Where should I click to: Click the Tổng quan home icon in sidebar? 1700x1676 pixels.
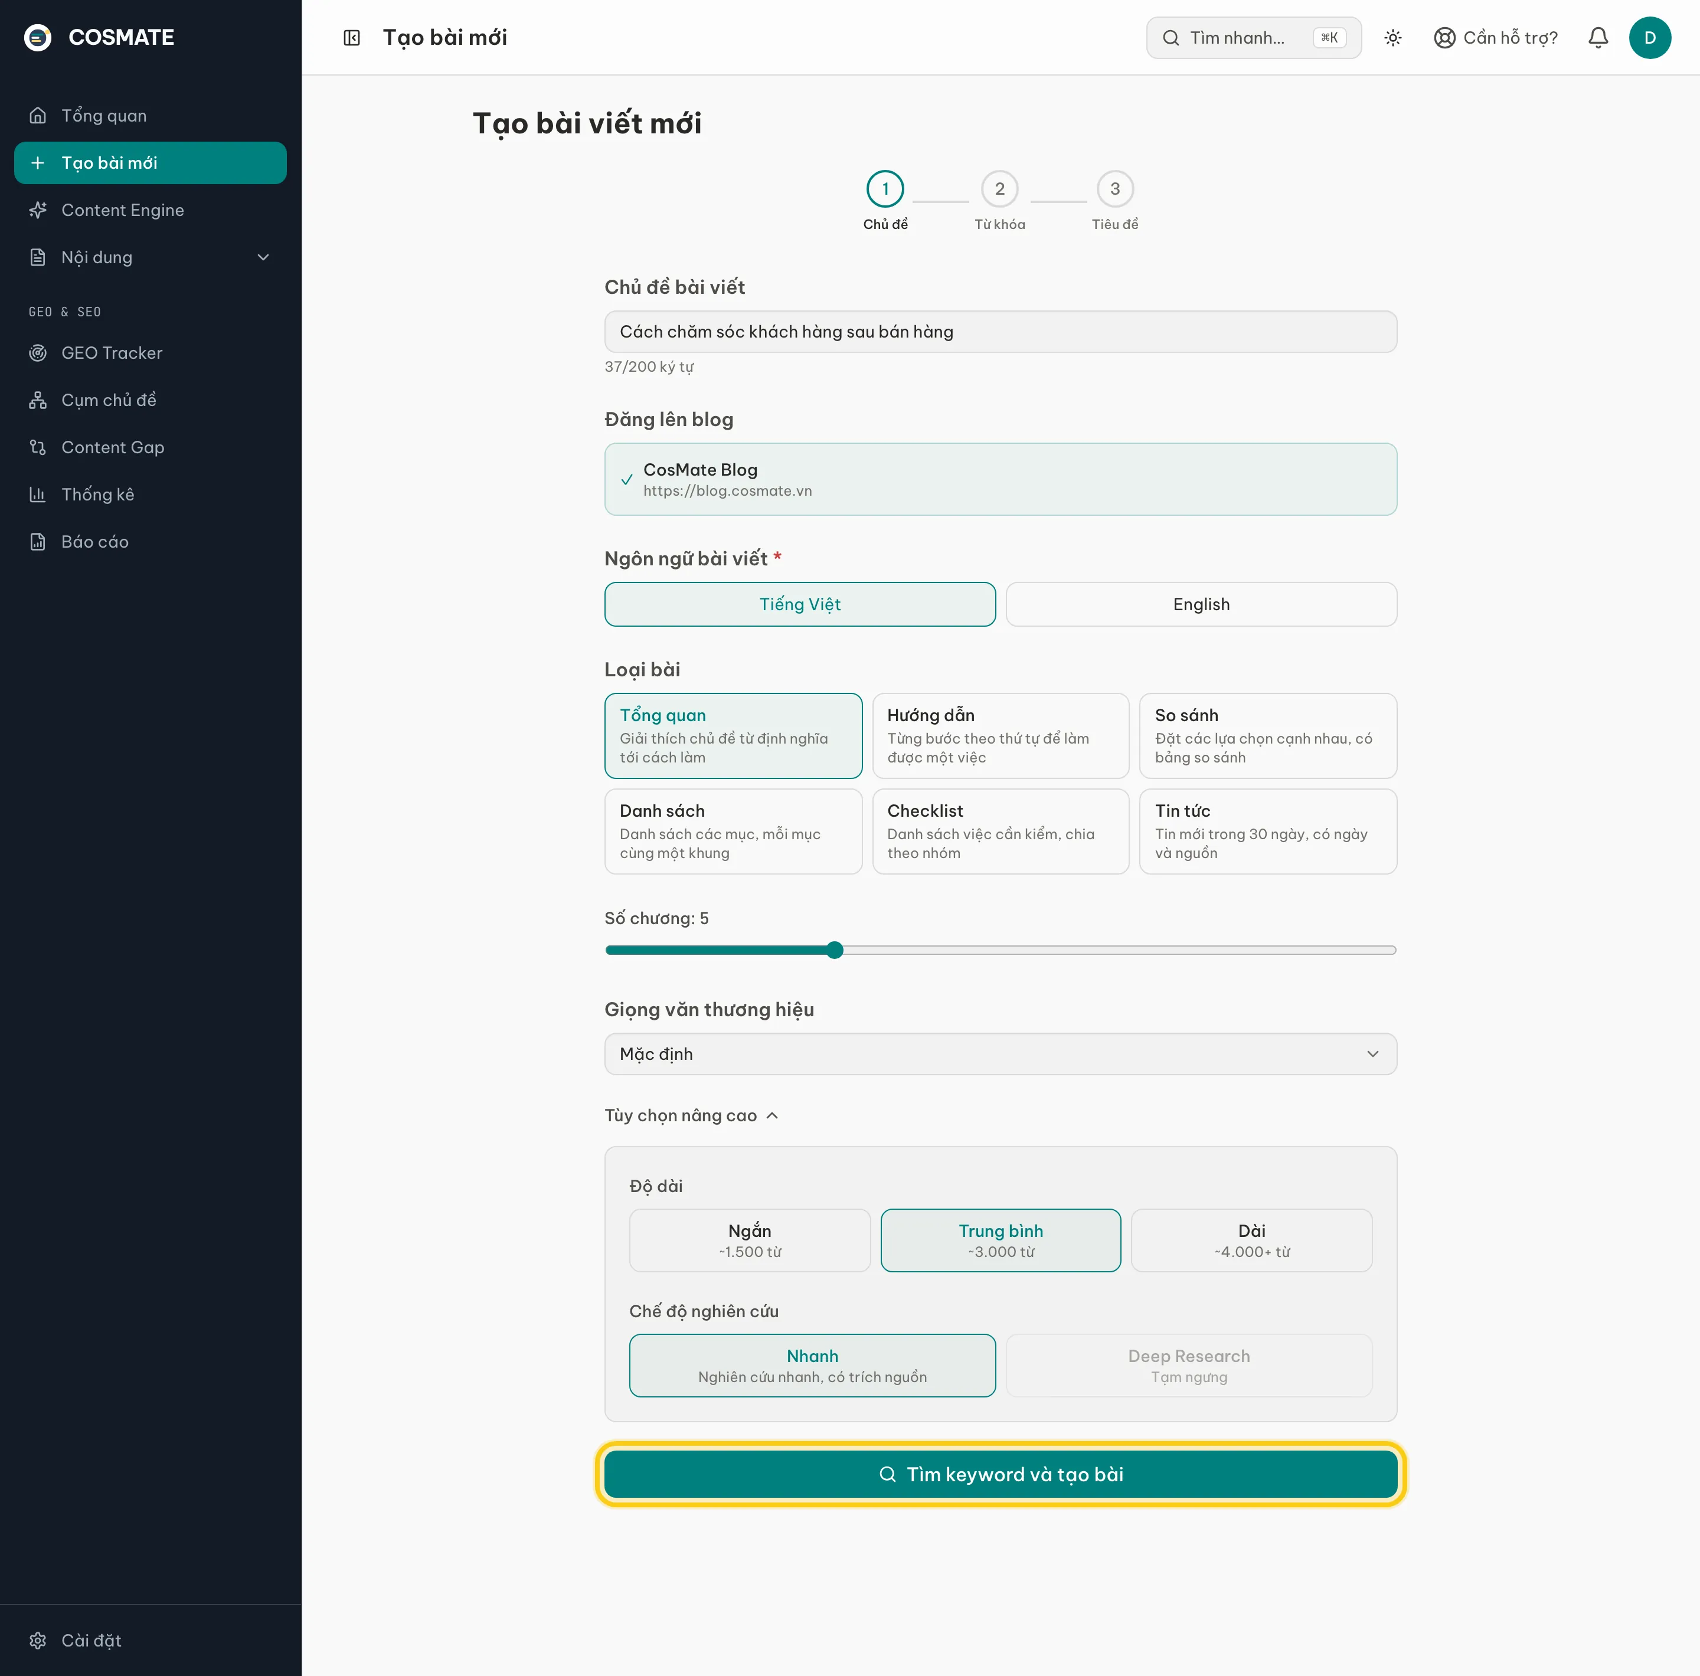click(x=38, y=115)
